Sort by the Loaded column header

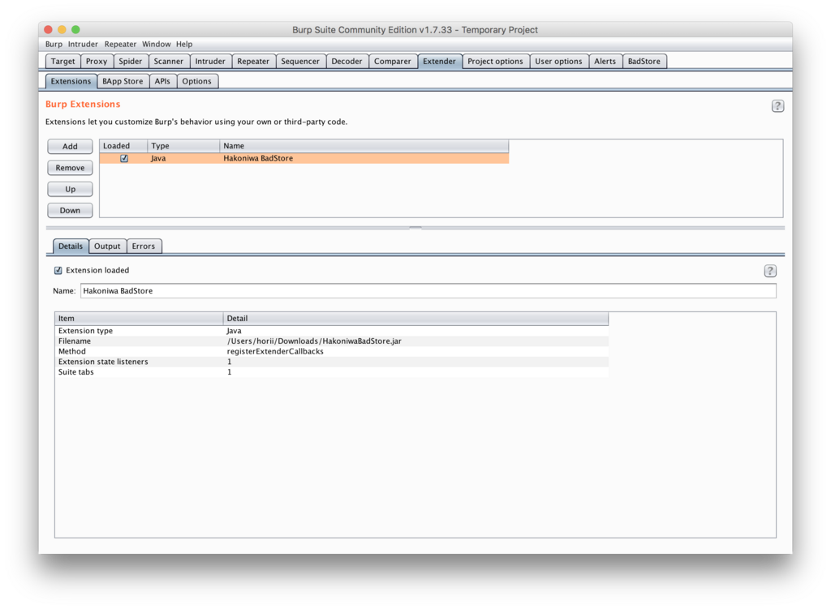point(123,146)
